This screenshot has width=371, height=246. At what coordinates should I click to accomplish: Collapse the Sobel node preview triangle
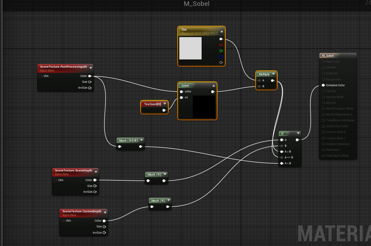214,86
